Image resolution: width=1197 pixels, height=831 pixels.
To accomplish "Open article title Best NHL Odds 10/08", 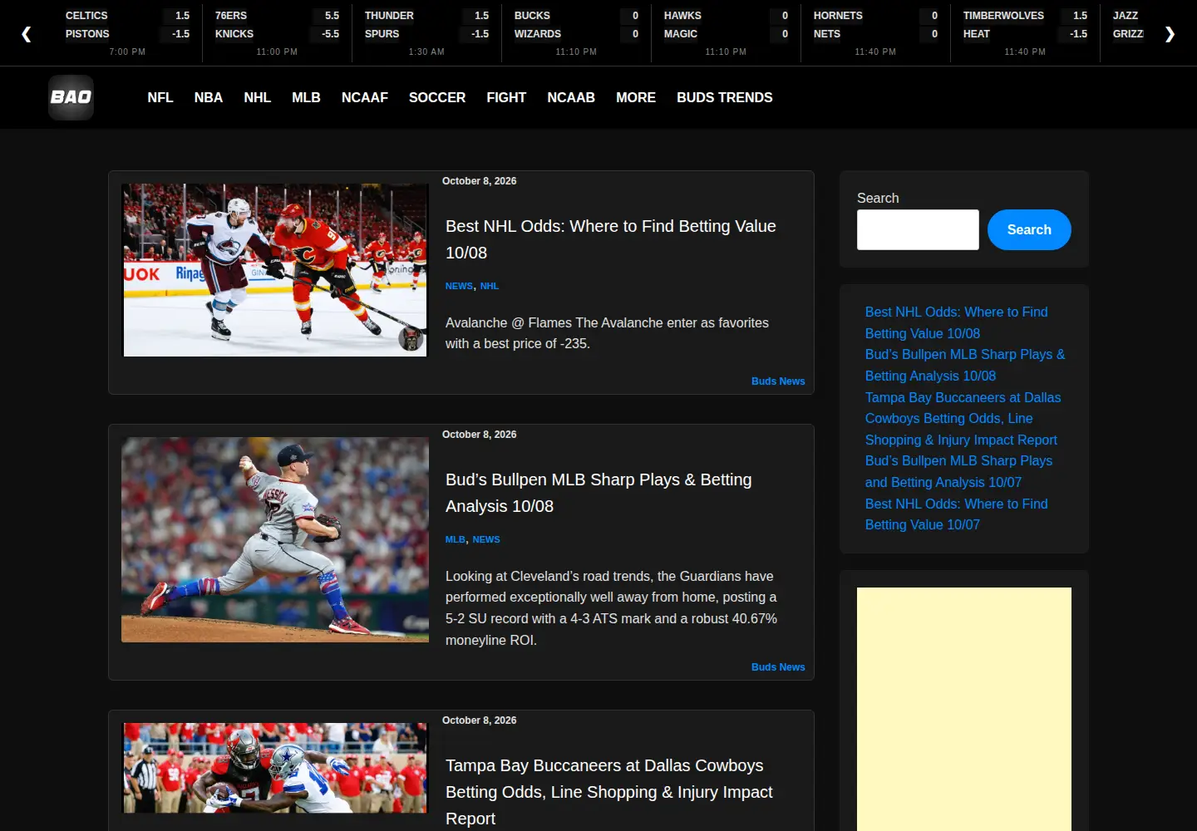I will 611,239.
